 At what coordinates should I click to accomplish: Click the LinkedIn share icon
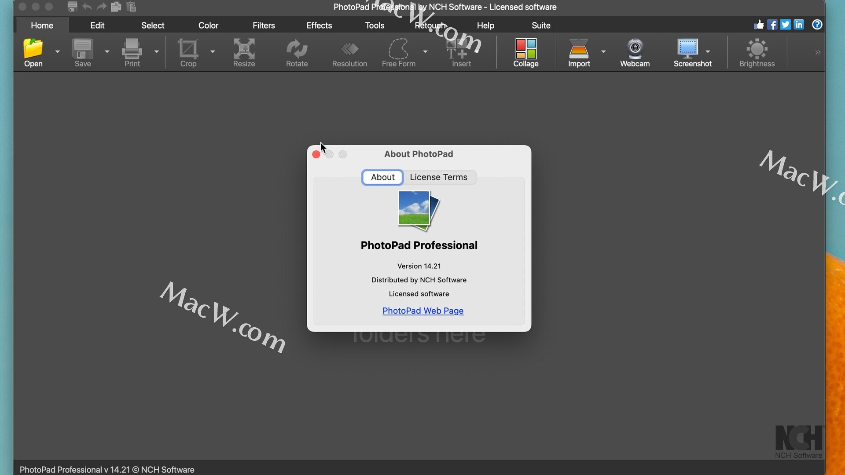[799, 25]
